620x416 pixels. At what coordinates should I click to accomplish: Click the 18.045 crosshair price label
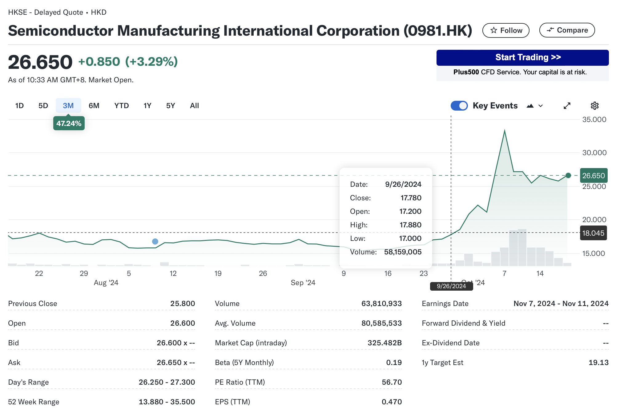click(x=593, y=233)
